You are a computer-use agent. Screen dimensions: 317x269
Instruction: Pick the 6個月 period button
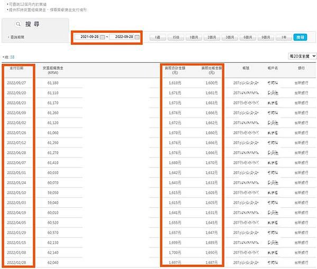(248, 38)
